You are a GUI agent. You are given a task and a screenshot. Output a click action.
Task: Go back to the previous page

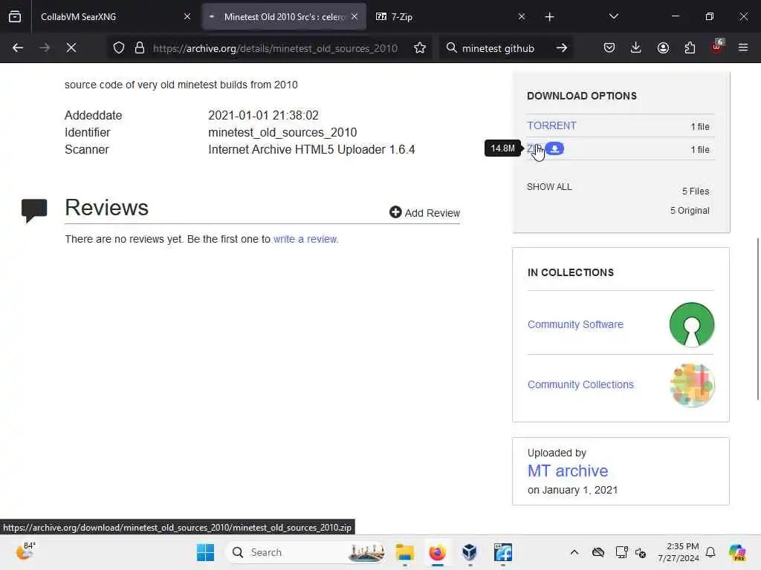pos(18,47)
